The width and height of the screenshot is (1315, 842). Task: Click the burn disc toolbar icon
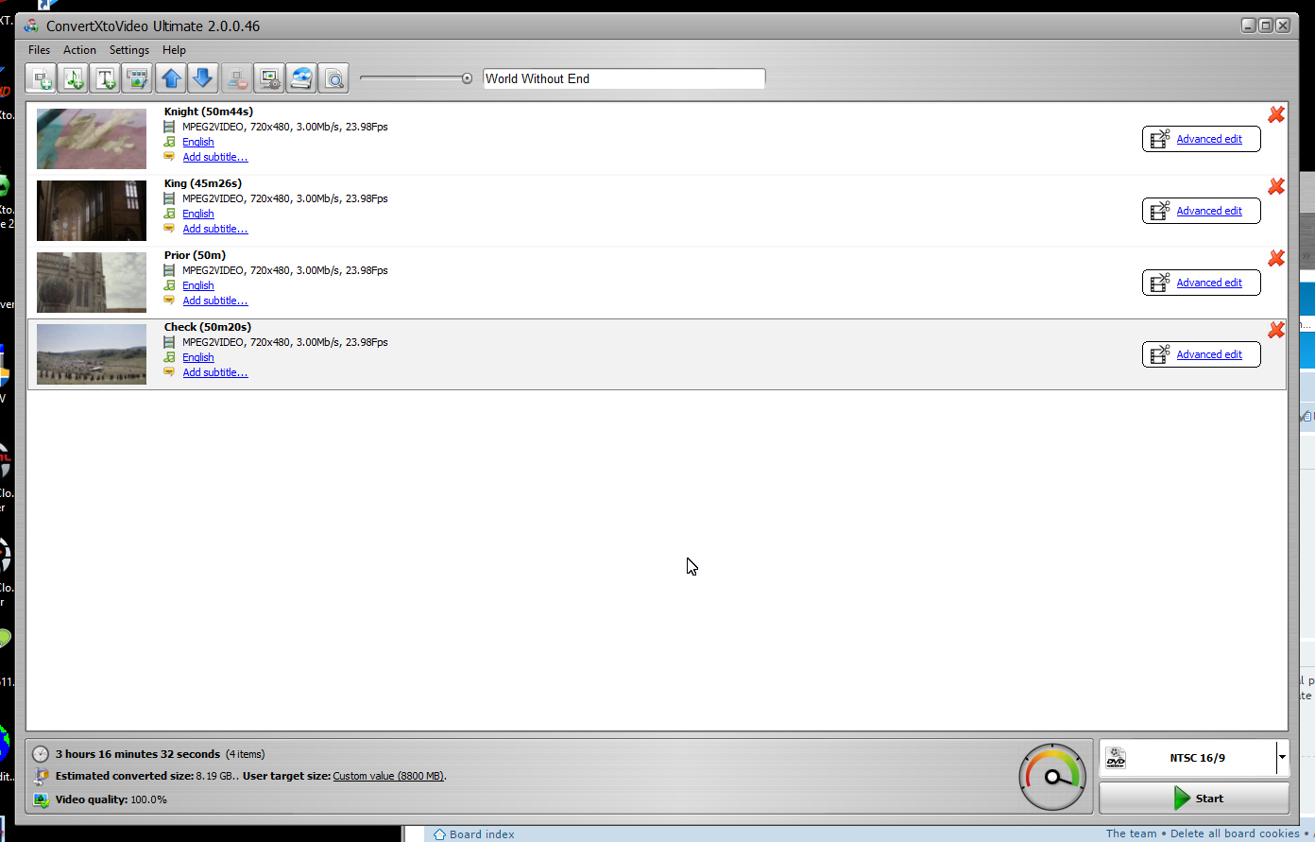tap(301, 78)
